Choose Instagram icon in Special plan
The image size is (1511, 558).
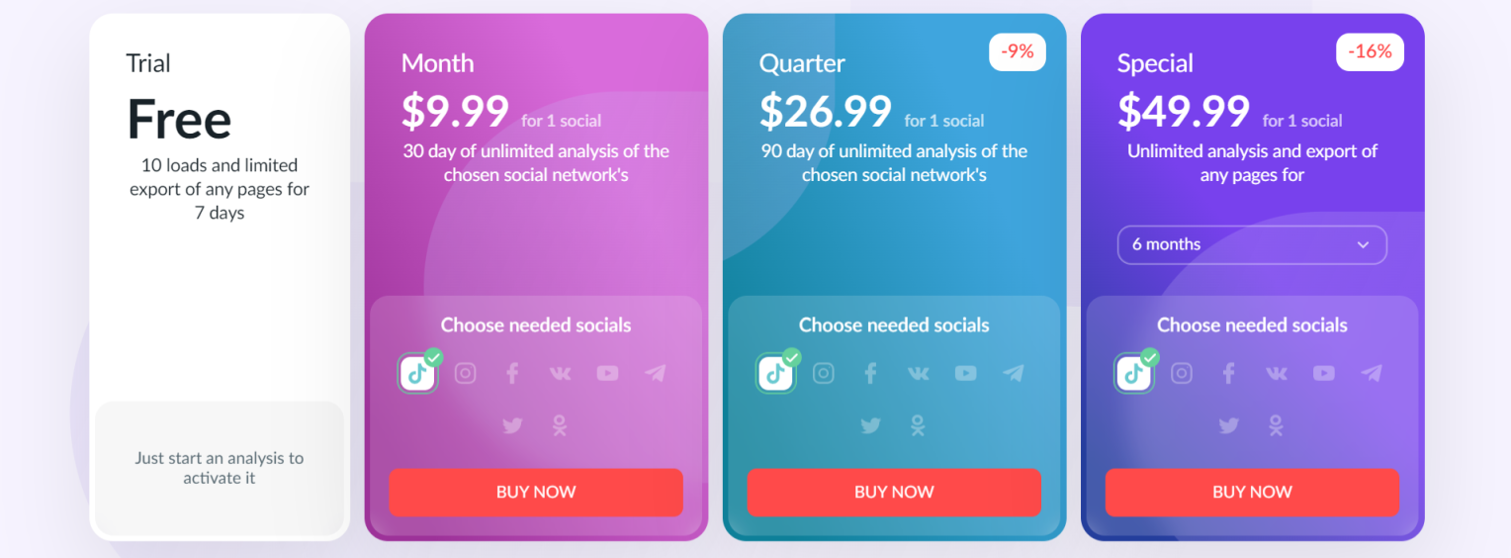[1181, 373]
